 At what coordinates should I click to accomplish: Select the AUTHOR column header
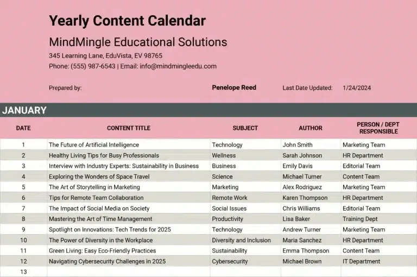pos(311,128)
